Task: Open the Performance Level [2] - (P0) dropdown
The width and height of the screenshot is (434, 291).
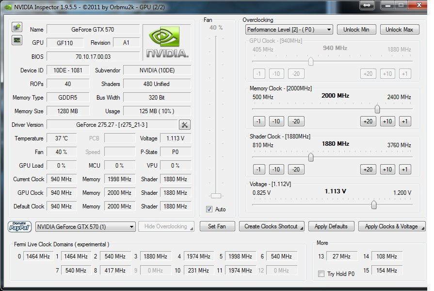Action: point(289,30)
